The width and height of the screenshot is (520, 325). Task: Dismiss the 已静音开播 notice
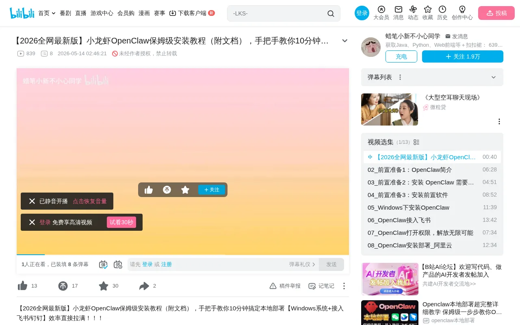(x=32, y=201)
